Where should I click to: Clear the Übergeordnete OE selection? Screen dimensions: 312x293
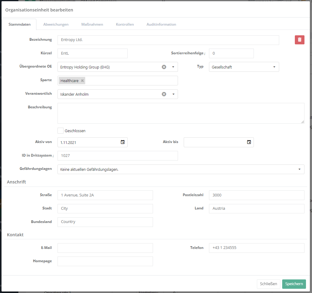[x=164, y=67]
